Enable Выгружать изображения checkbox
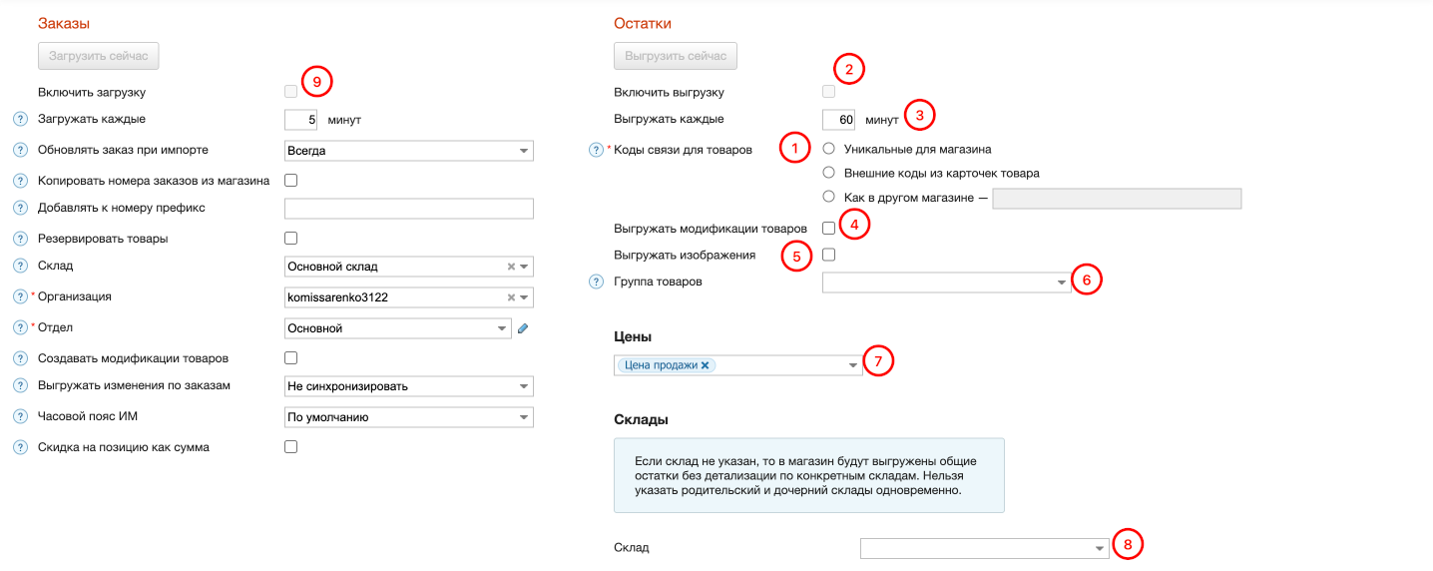The height and width of the screenshot is (571, 1433). tap(828, 255)
